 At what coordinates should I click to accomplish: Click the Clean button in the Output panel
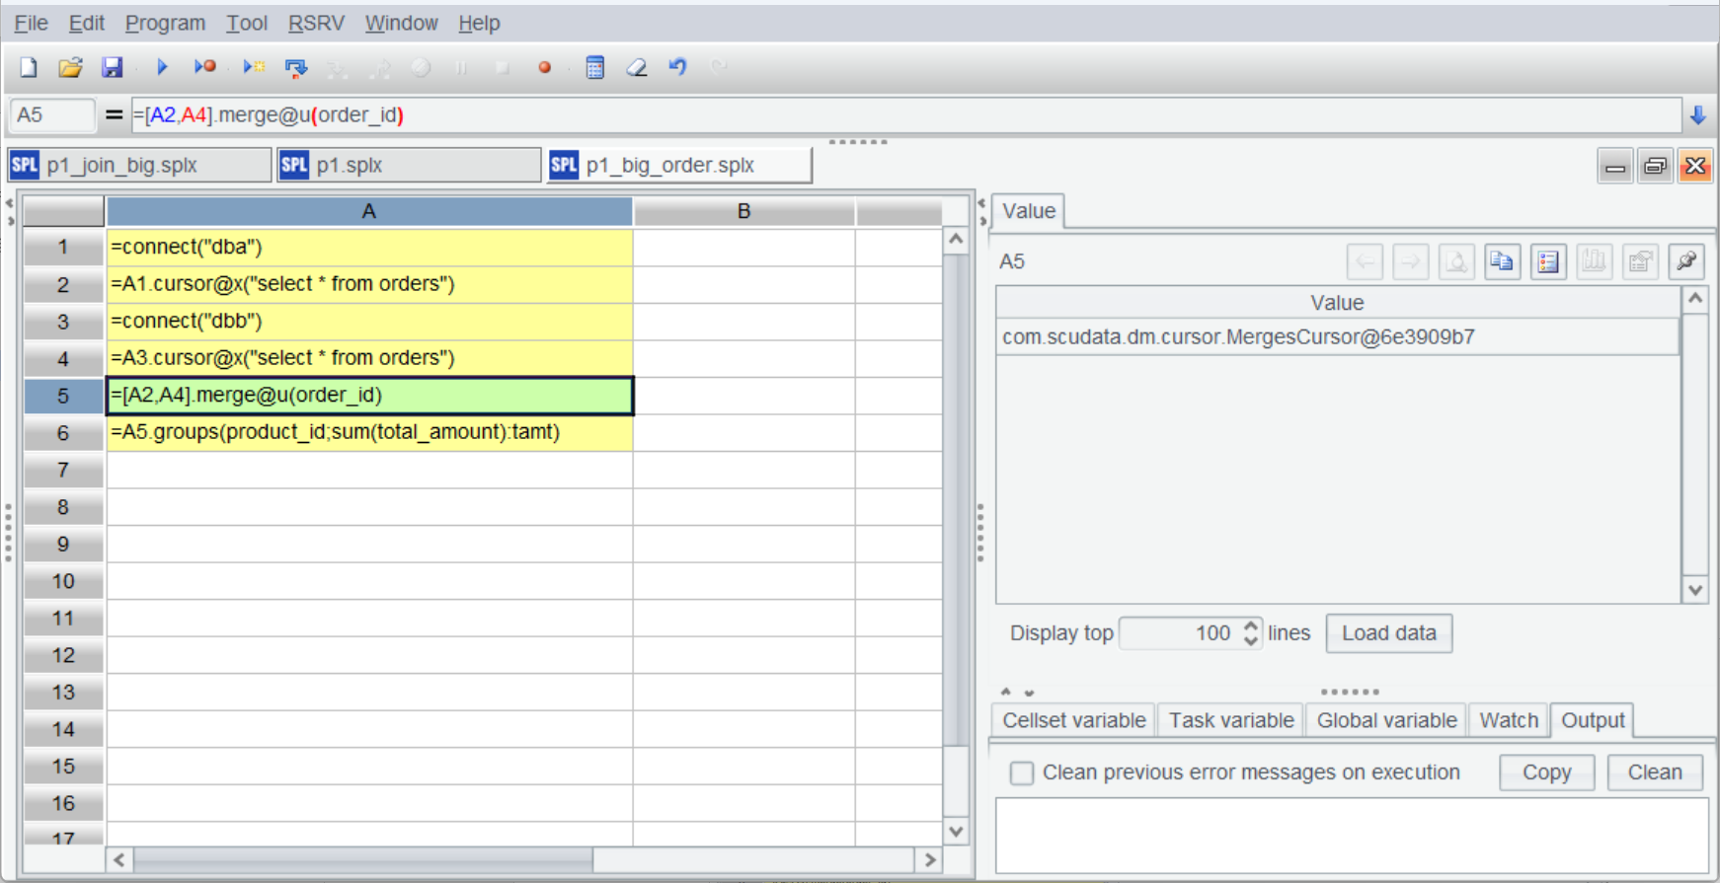tap(1654, 773)
